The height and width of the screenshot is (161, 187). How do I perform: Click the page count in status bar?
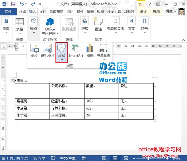pos(15,158)
